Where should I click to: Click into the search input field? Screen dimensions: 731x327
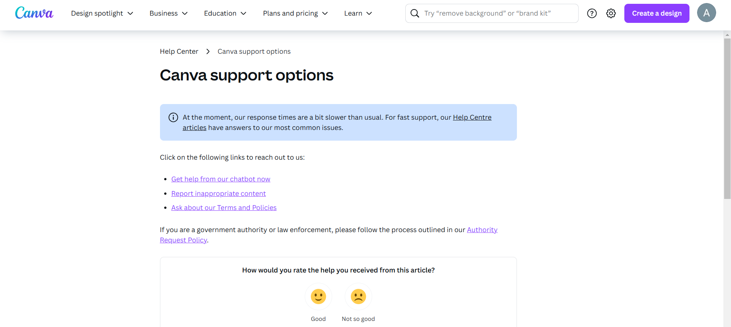(x=495, y=13)
